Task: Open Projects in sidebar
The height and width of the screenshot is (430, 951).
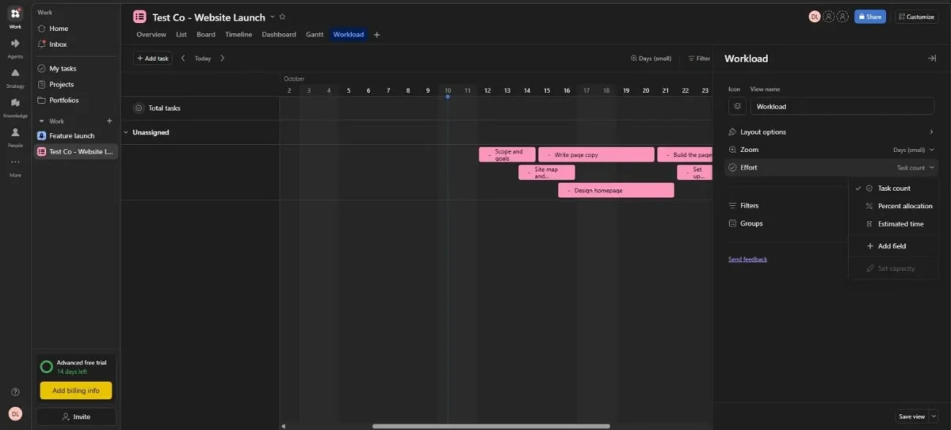Action: pos(75,84)
